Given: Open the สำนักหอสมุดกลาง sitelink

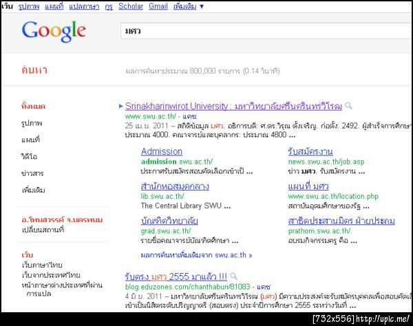Looking at the screenshot, I should [175, 186].
